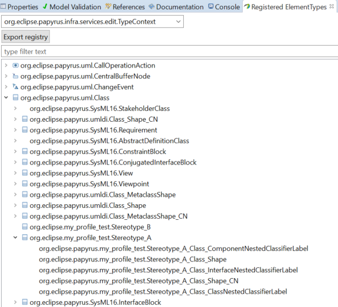Click the ChangeEvent icon
The width and height of the screenshot is (338, 307).
(15, 87)
